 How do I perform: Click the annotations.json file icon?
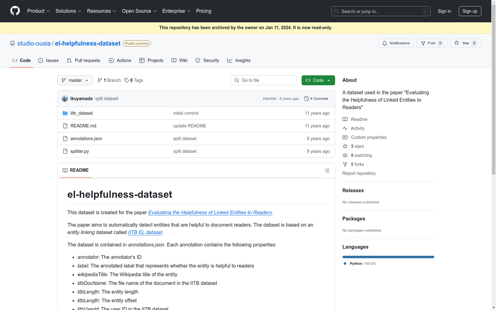(65, 139)
